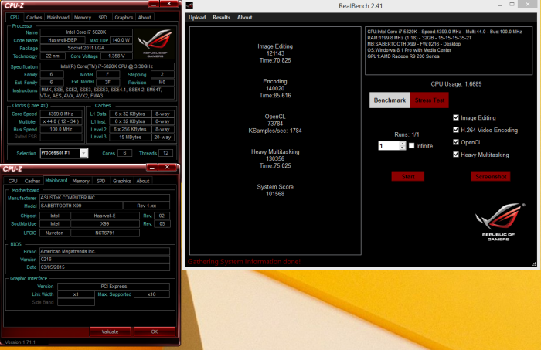Click the motherboard model SABERTOOTH X99 field

(81, 206)
